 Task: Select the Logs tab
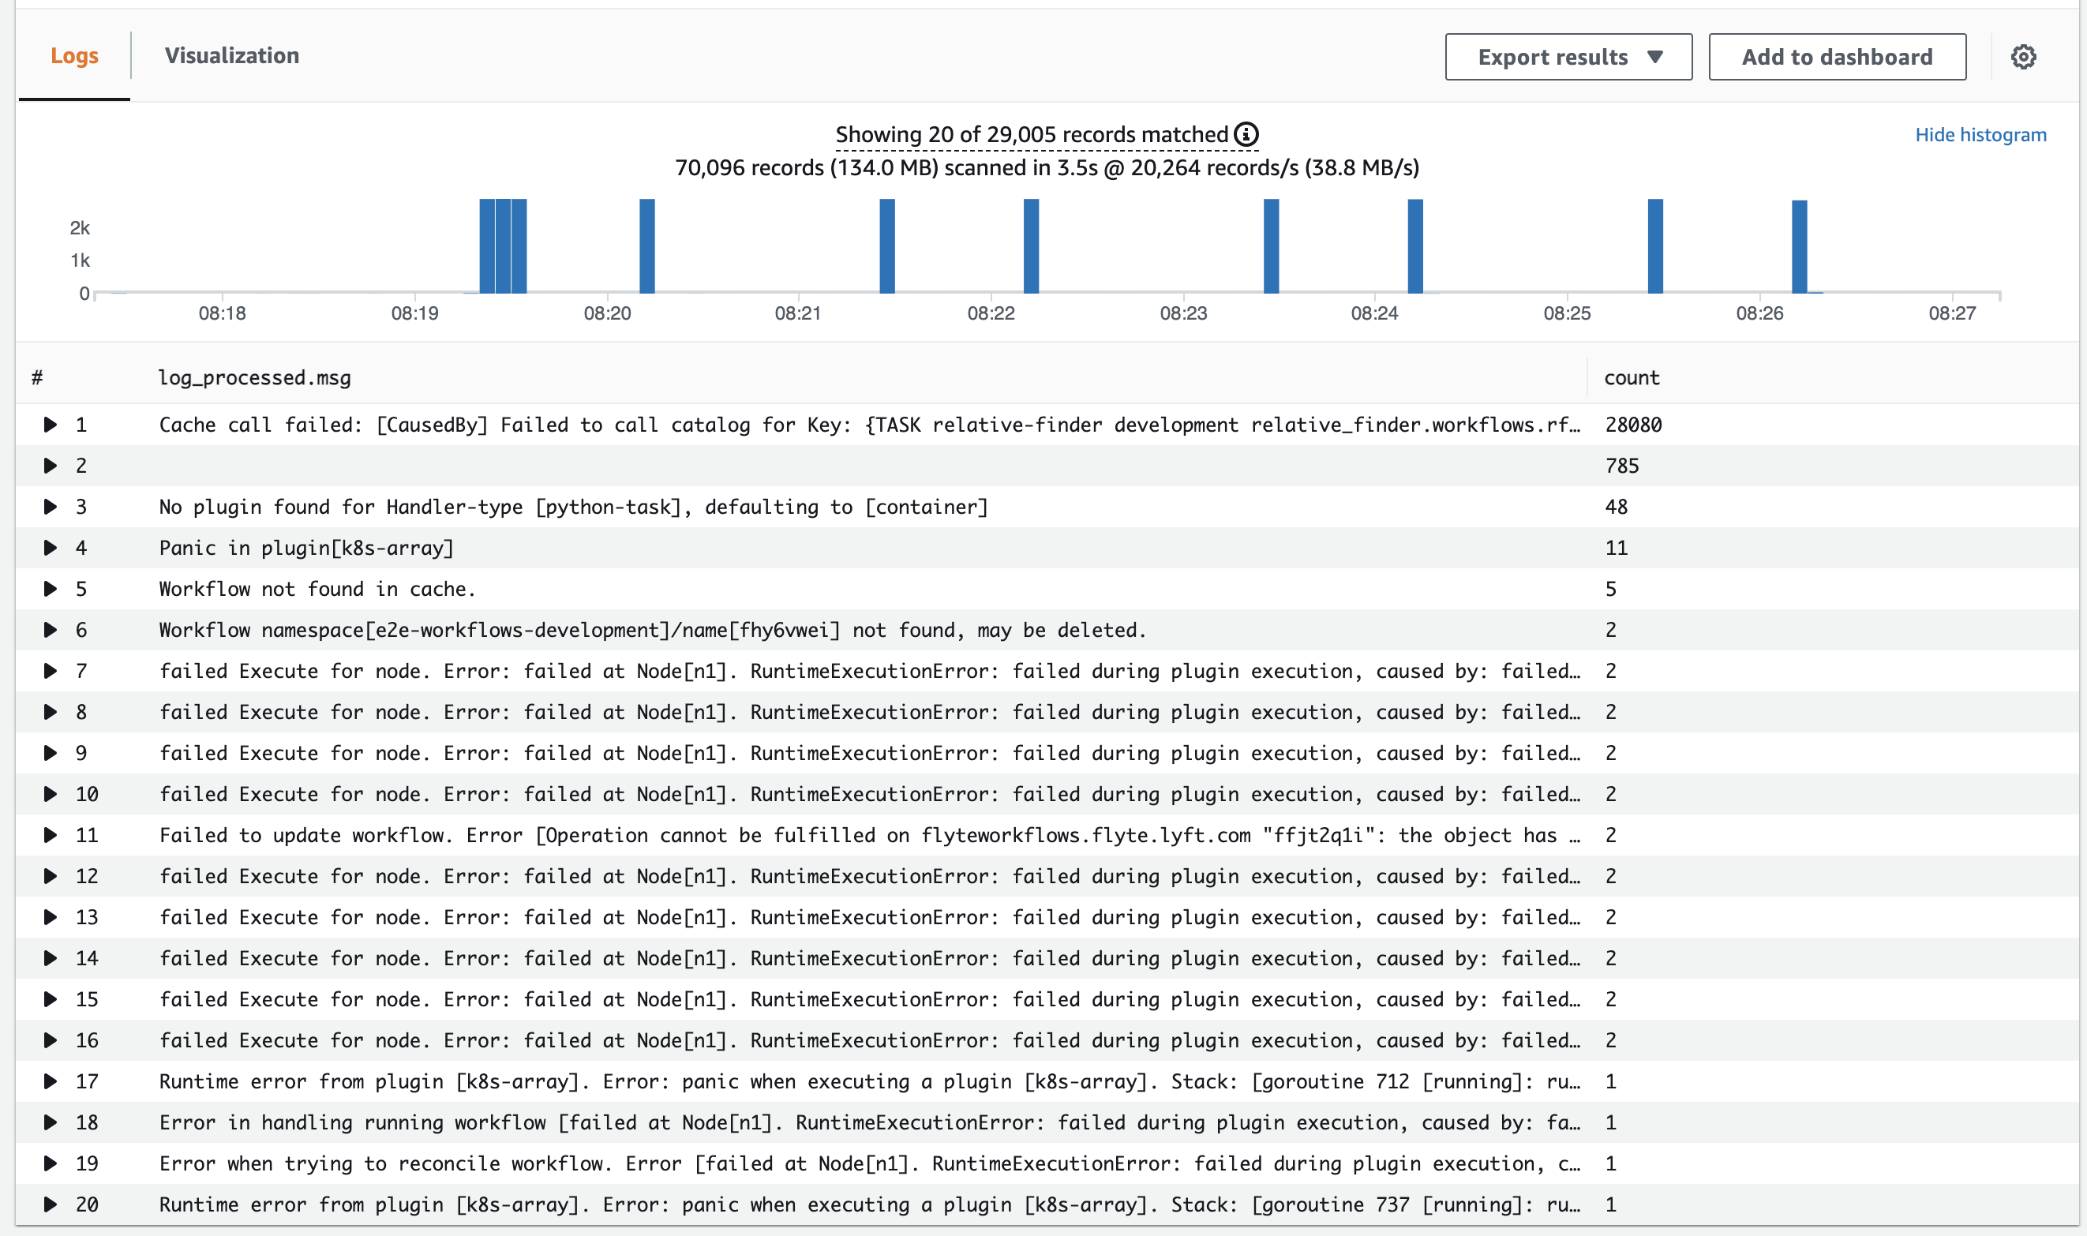(74, 56)
